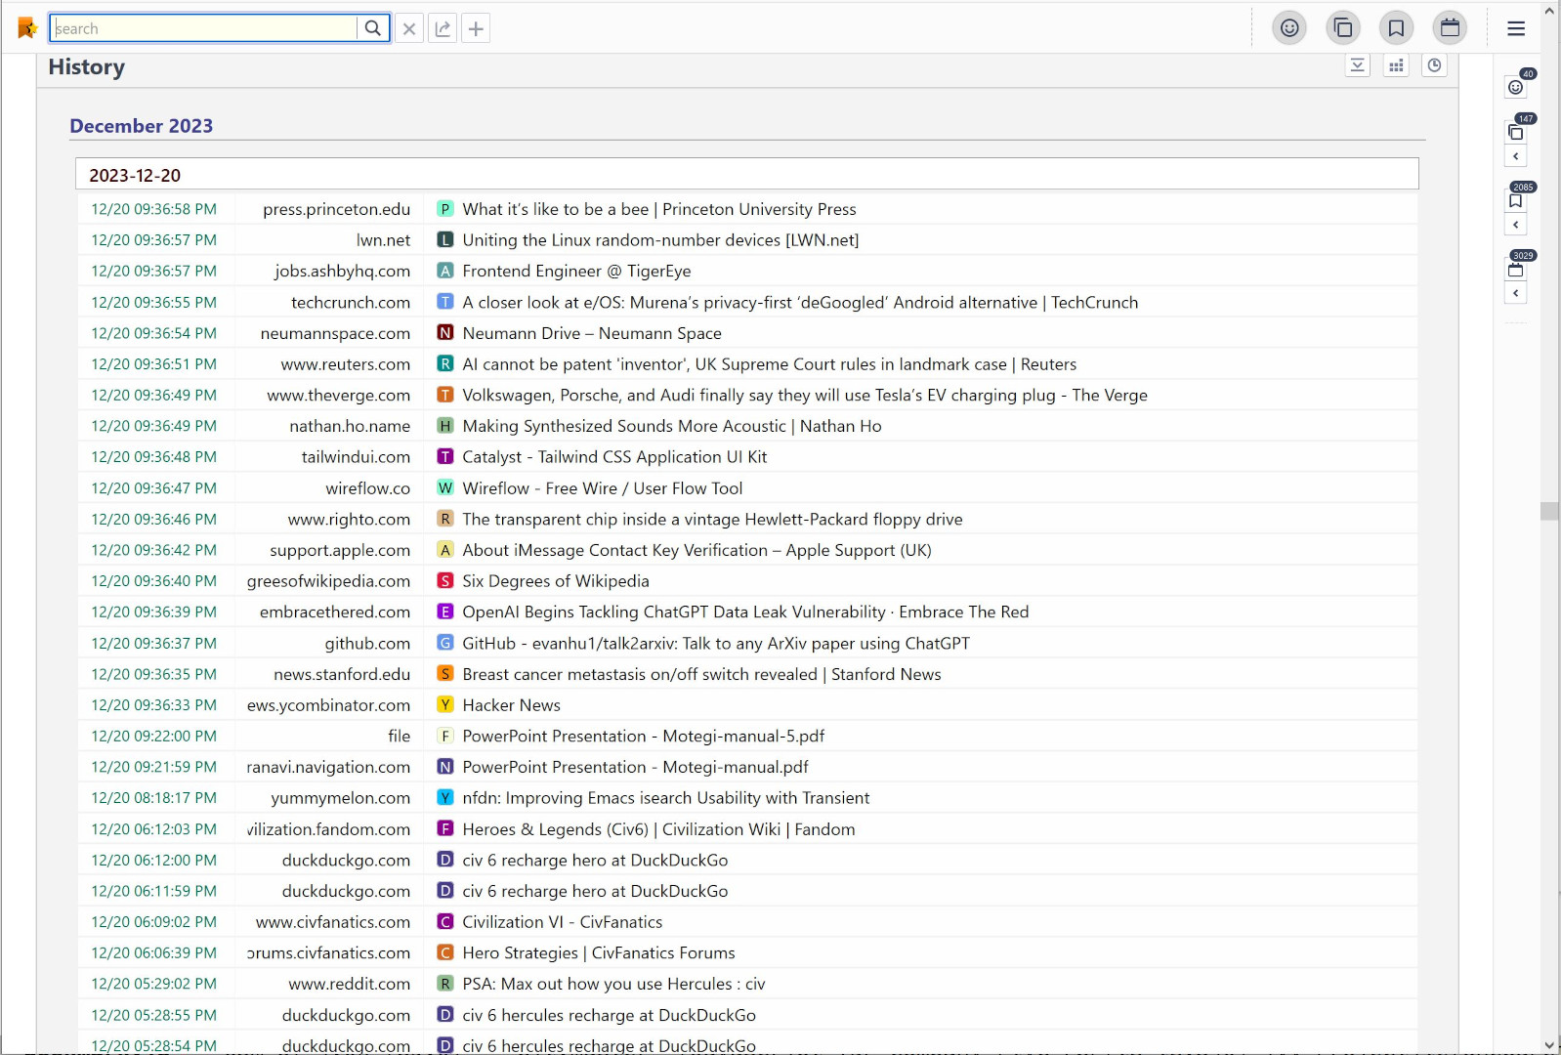Expand the chevron under the sidebar calendar icon
This screenshot has height=1055, width=1561.
(x=1516, y=293)
